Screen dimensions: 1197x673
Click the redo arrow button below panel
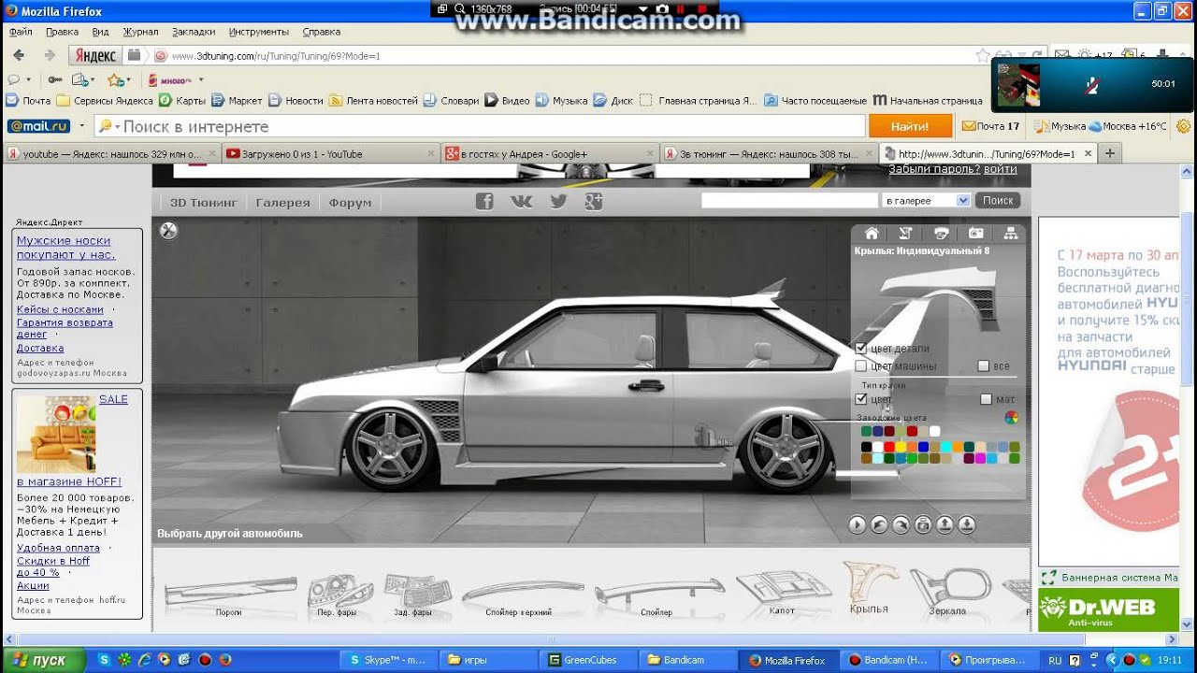(x=901, y=524)
